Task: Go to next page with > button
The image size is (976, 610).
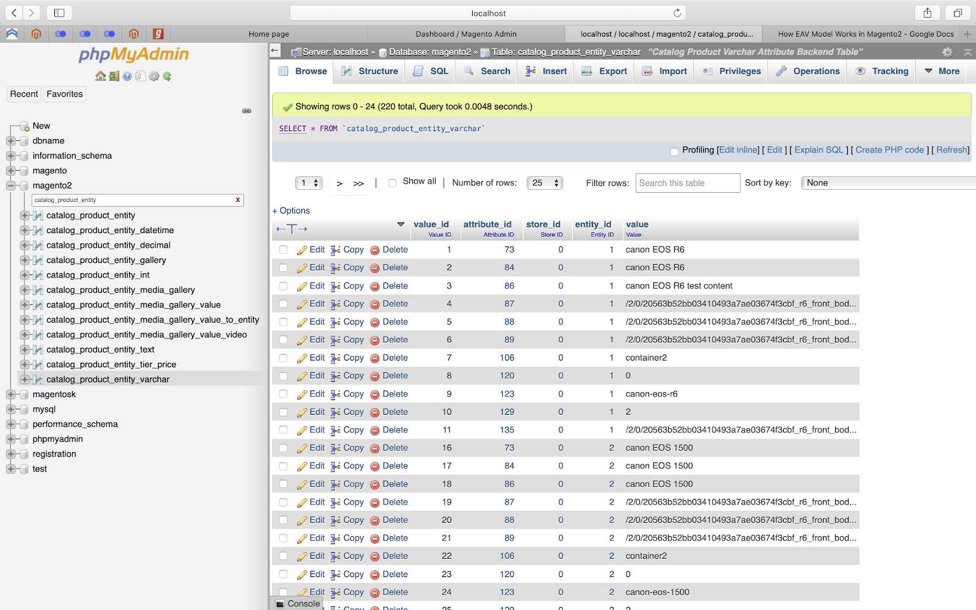Action: (x=340, y=184)
